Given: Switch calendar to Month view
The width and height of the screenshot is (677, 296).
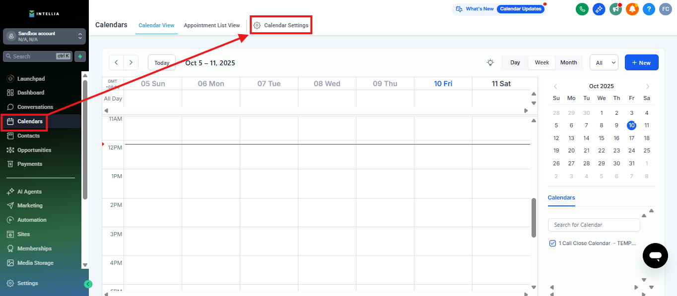Looking at the screenshot, I should pos(568,62).
